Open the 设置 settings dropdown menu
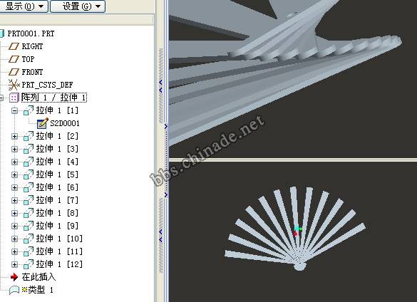This screenshot has width=417, height=302. click(x=78, y=6)
